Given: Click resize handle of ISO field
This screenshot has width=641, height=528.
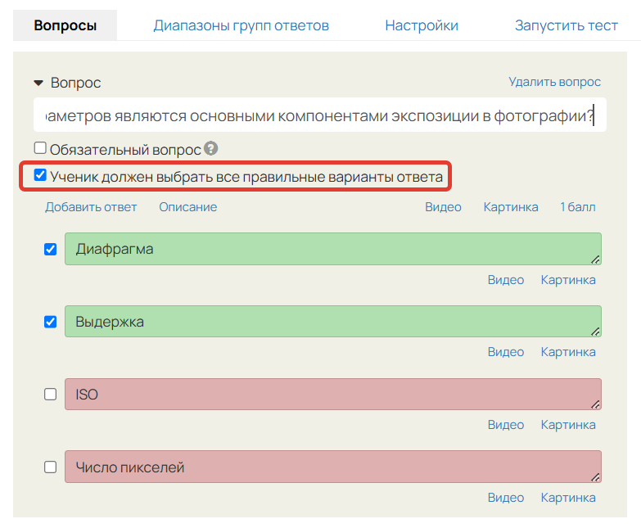Looking at the screenshot, I should 595,404.
